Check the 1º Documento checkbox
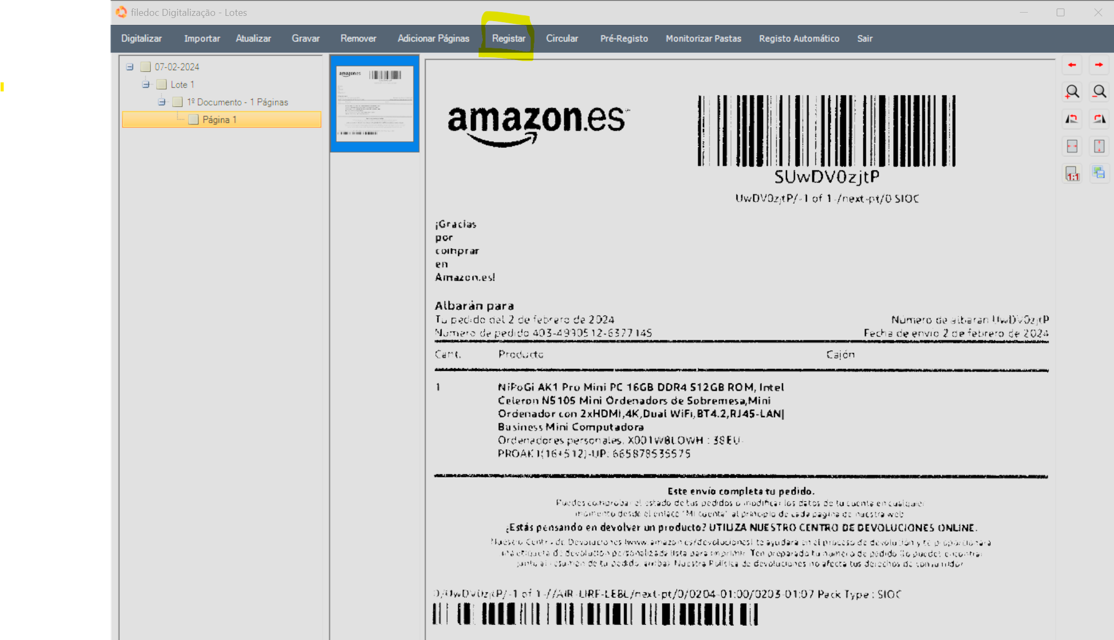 tap(177, 102)
